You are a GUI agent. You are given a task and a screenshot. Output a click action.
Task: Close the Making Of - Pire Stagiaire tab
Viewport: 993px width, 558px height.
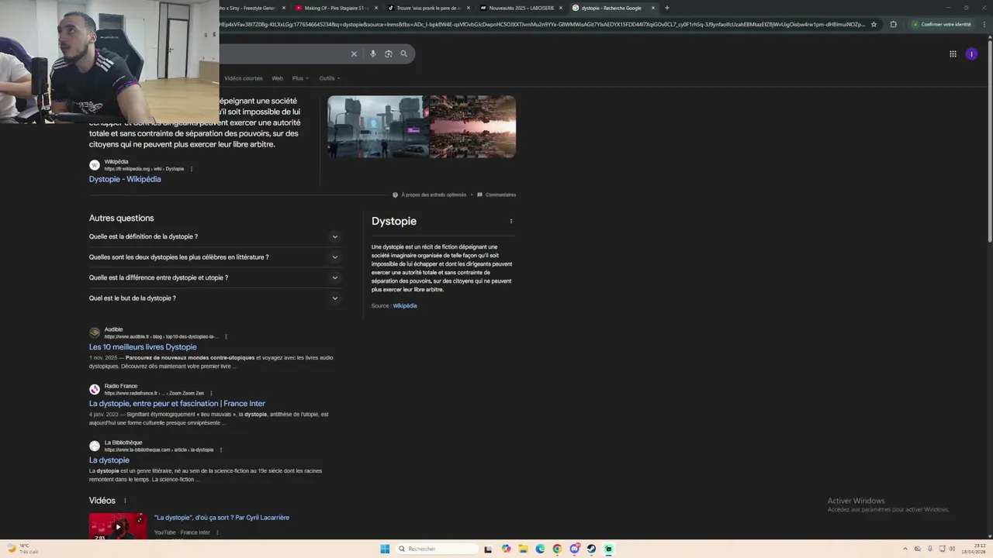[x=376, y=8]
